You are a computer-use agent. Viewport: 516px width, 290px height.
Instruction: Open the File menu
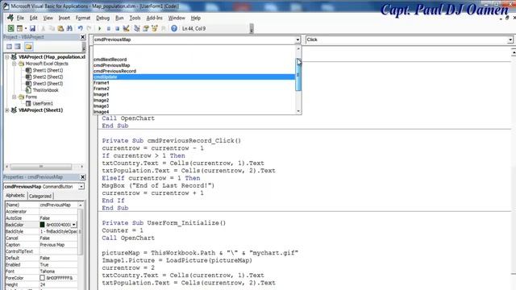(x=20, y=18)
